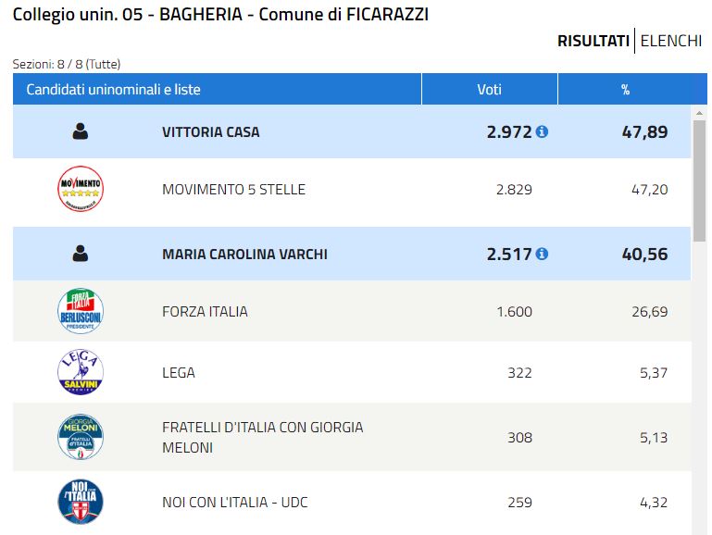Click person icon beside Vittoria Casa
Screen dimensions: 712x535
click(x=81, y=131)
